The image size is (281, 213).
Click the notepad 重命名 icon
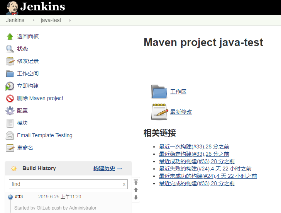pyautogui.click(x=10, y=148)
